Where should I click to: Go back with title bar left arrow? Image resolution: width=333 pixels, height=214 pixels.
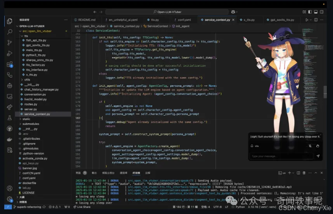click(x=95, y=12)
